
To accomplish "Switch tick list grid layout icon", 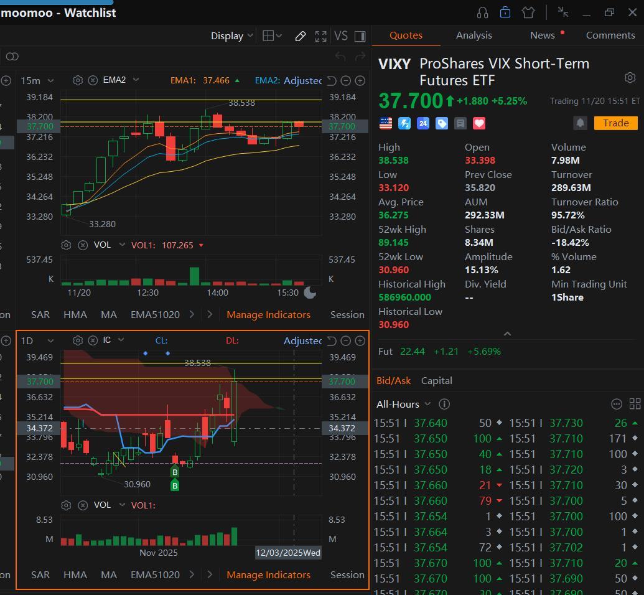I will [635, 405].
